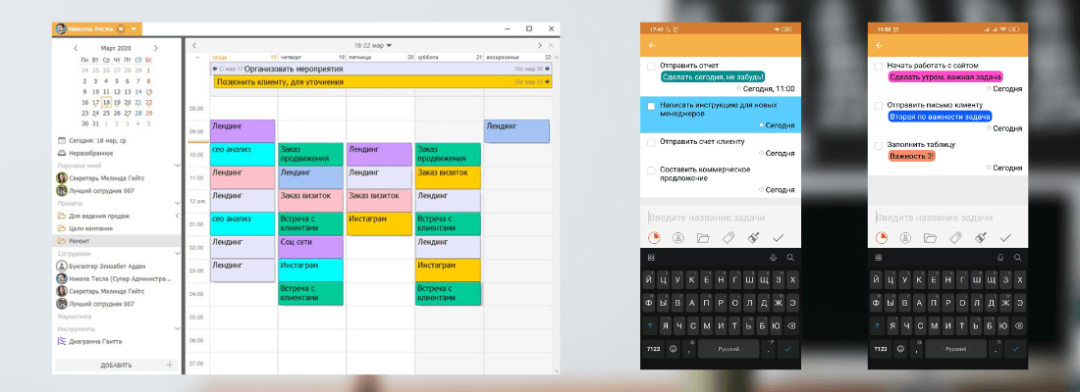Image resolution: width=1080 pixels, height=392 pixels.
Task: Open the Диаграмма Гантта chart icon
Action: click(62, 341)
